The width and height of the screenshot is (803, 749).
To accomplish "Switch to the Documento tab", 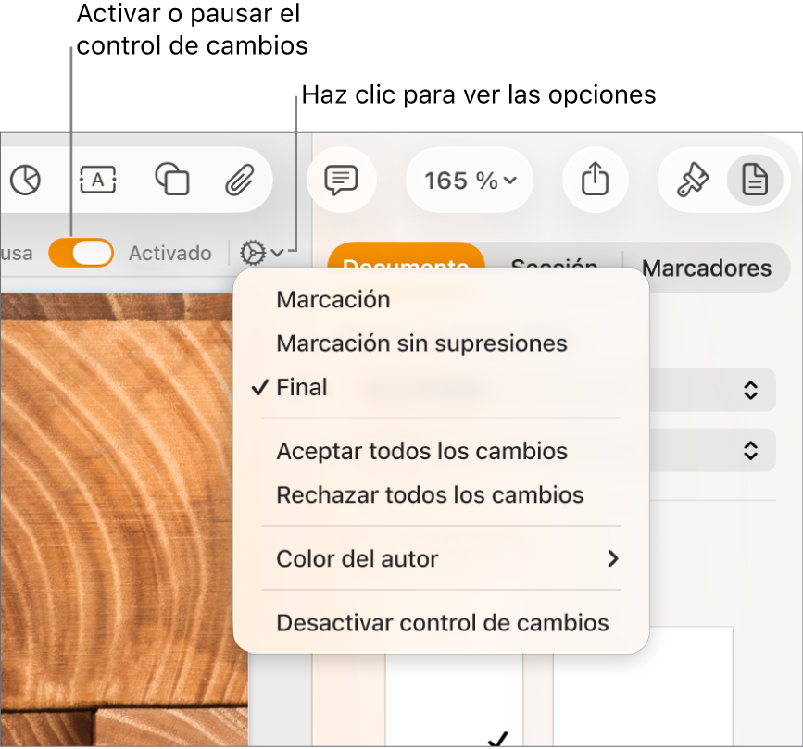I will pos(406,257).
